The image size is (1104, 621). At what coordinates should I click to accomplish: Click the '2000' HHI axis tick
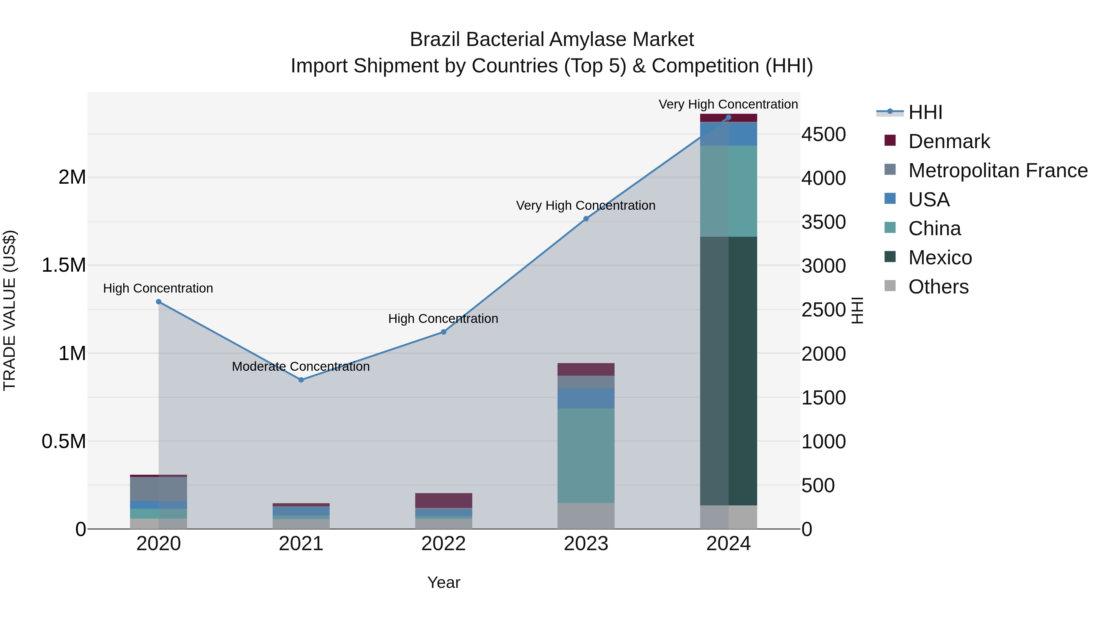click(824, 354)
